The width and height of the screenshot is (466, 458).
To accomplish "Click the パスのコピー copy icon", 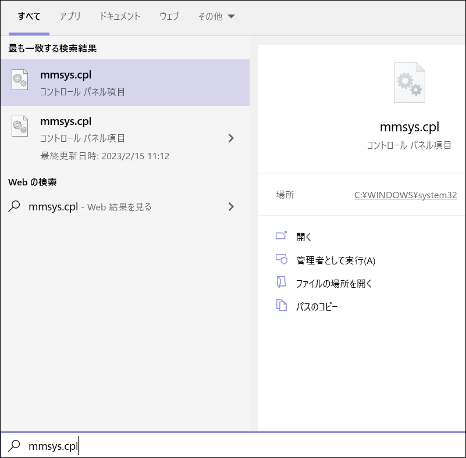I will point(282,306).
